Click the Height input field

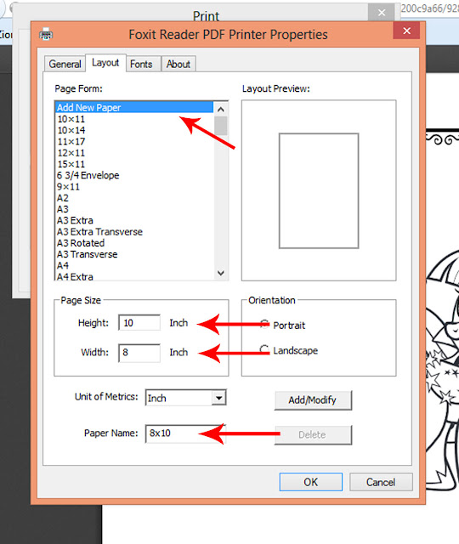click(139, 323)
